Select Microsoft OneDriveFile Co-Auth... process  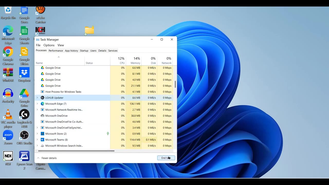[104, 122]
